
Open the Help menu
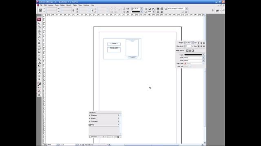pyautogui.click(x=93, y=5)
